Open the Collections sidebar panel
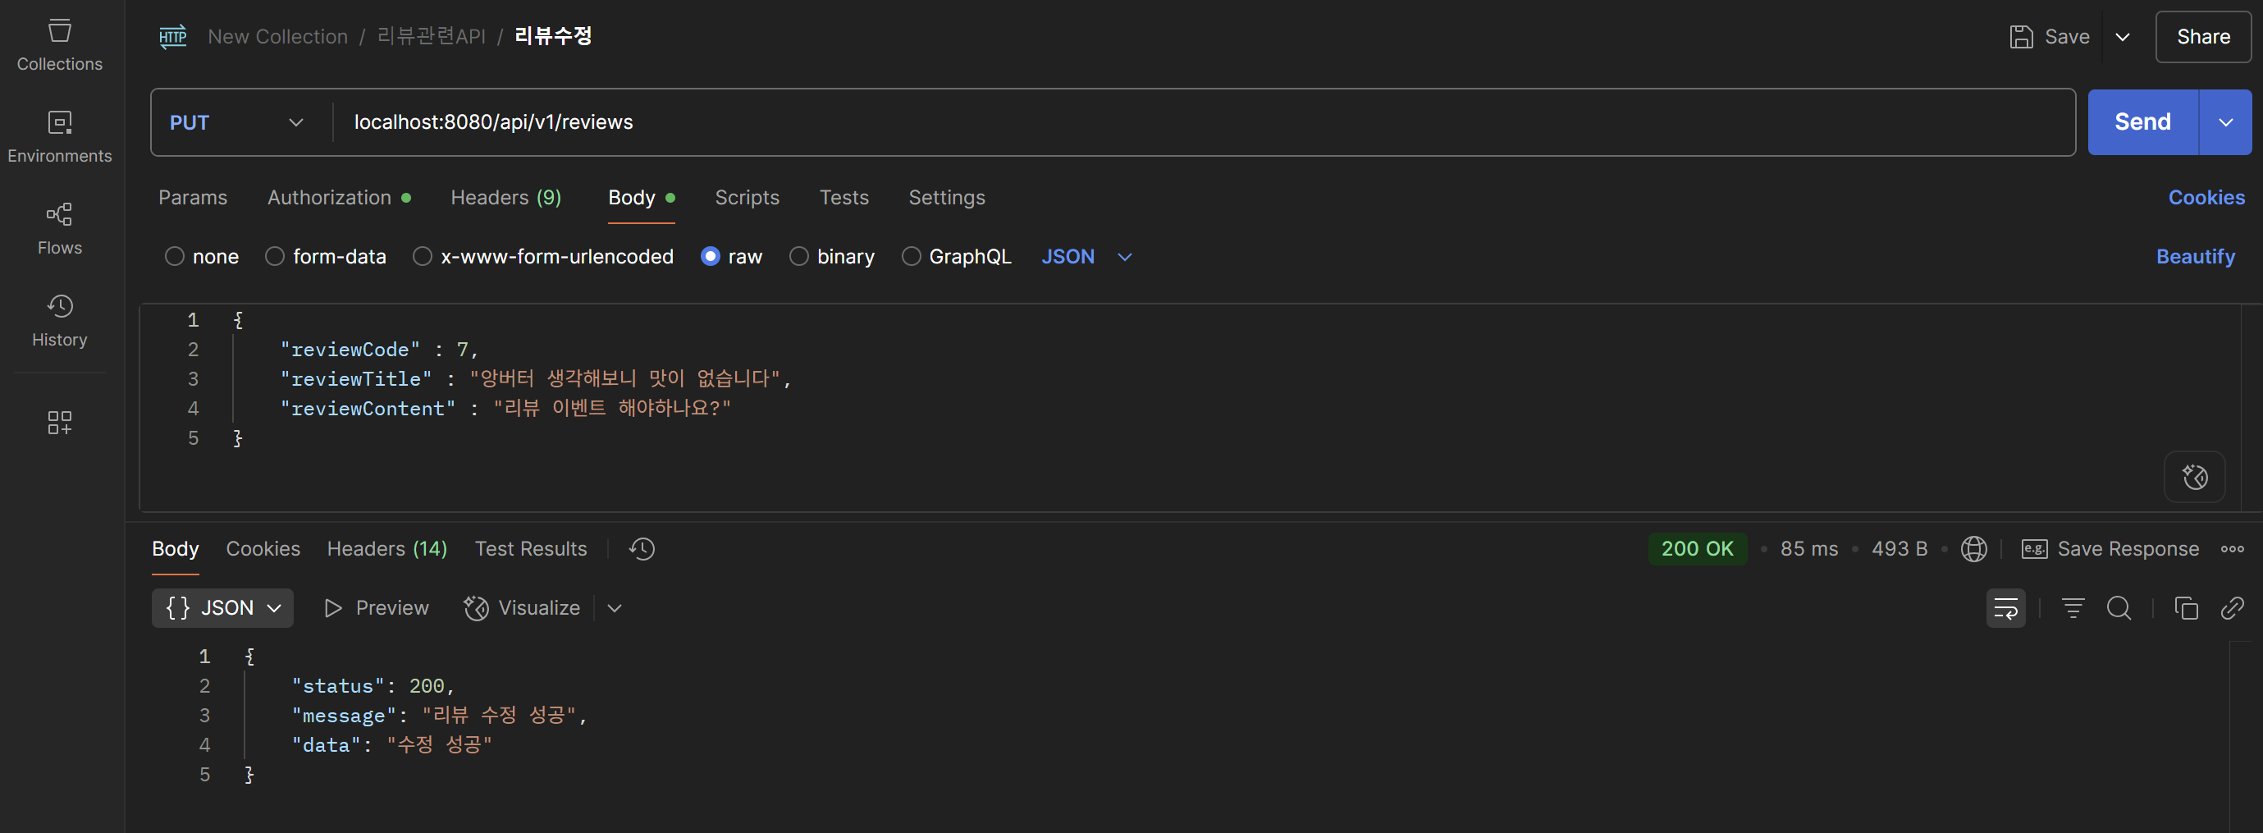 pos(60,44)
